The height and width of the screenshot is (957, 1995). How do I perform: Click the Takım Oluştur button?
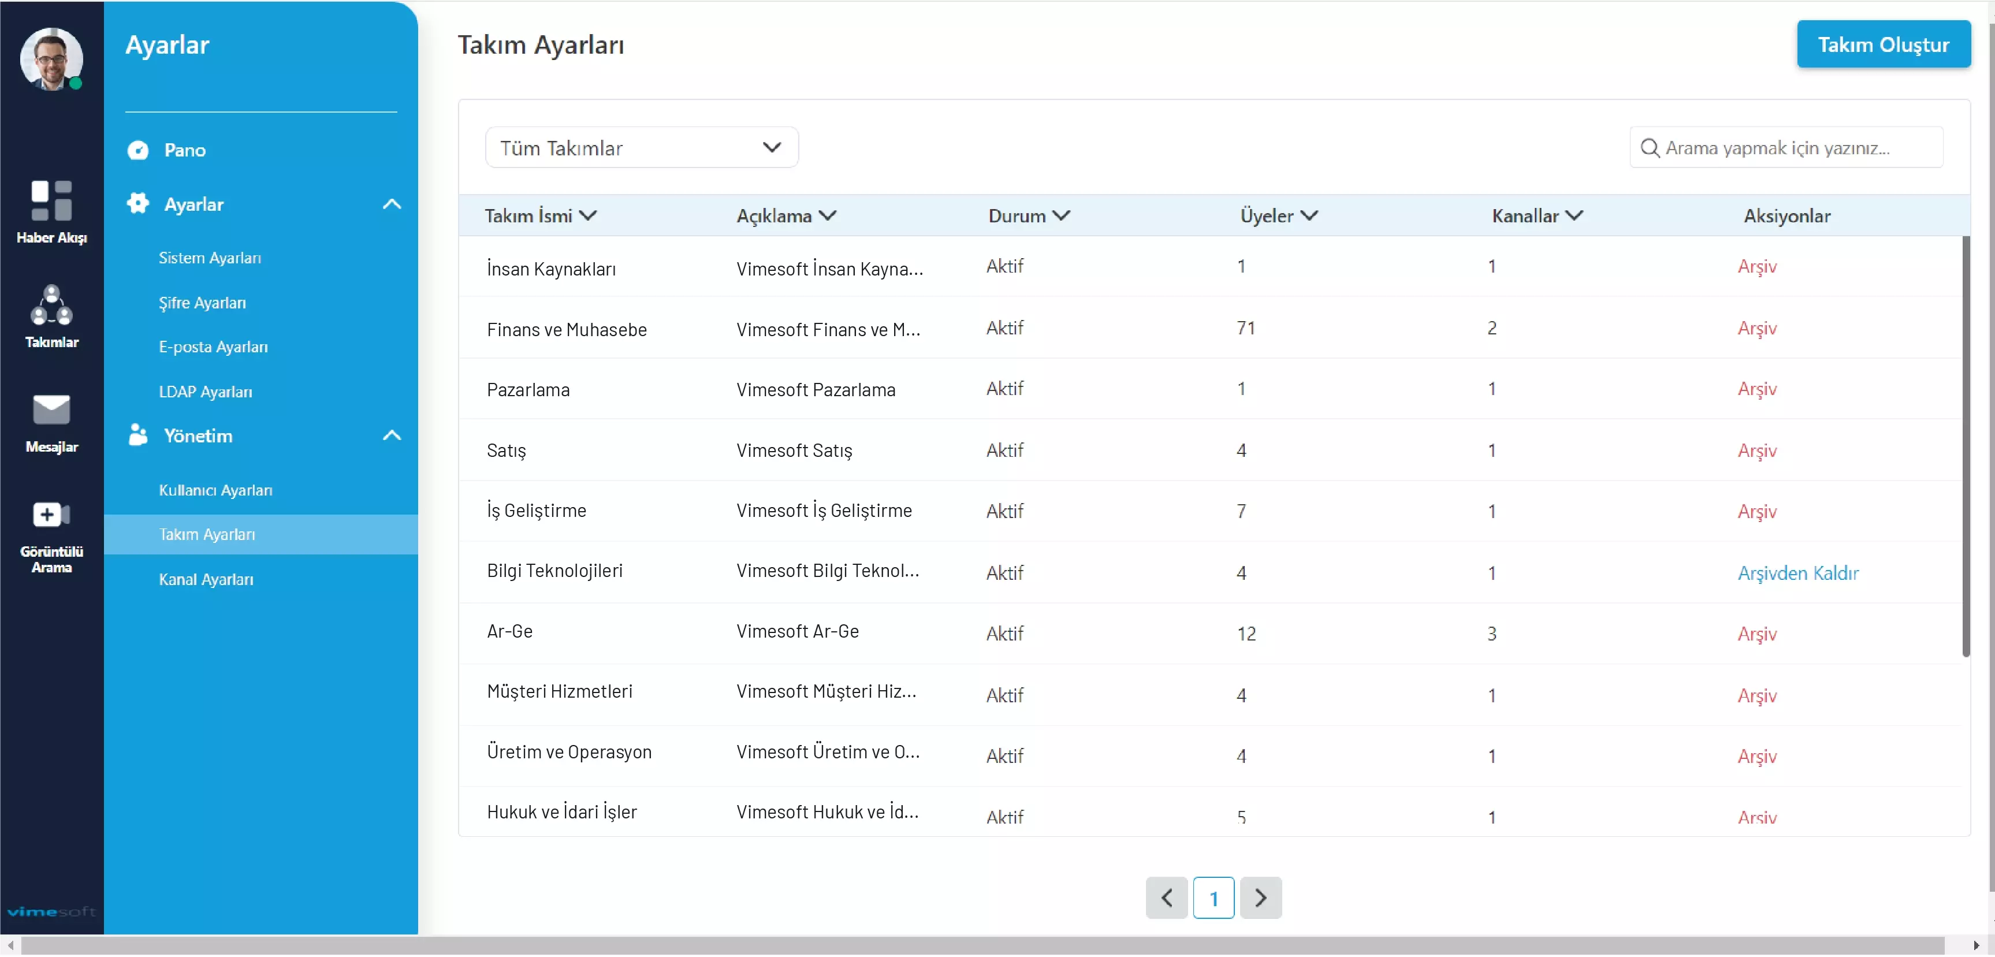[1884, 44]
